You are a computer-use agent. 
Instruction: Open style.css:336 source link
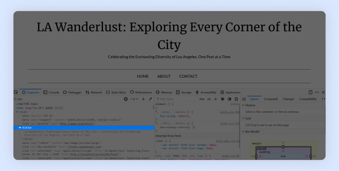[230, 112]
